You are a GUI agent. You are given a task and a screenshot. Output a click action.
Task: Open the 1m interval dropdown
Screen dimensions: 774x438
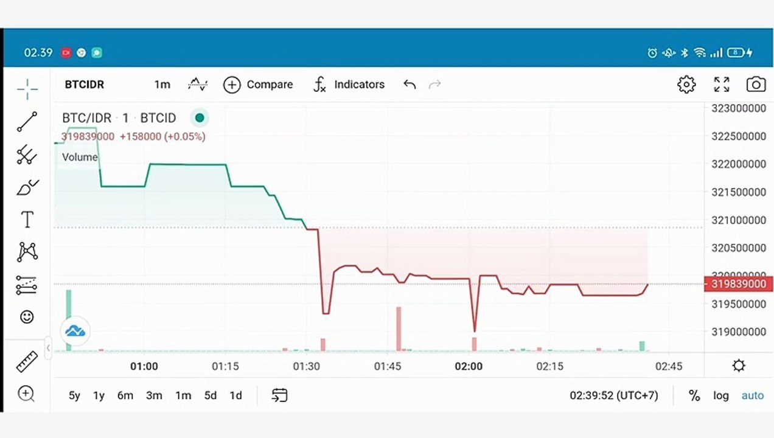click(x=162, y=85)
